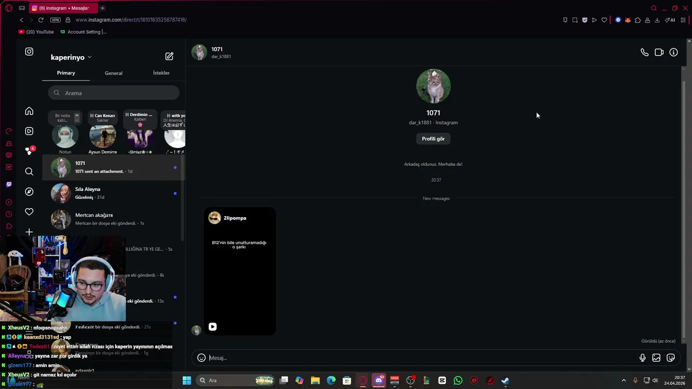Screen dimensions: 692x389
Task: Open MetaMask fox extension icon
Action: (x=628, y=20)
